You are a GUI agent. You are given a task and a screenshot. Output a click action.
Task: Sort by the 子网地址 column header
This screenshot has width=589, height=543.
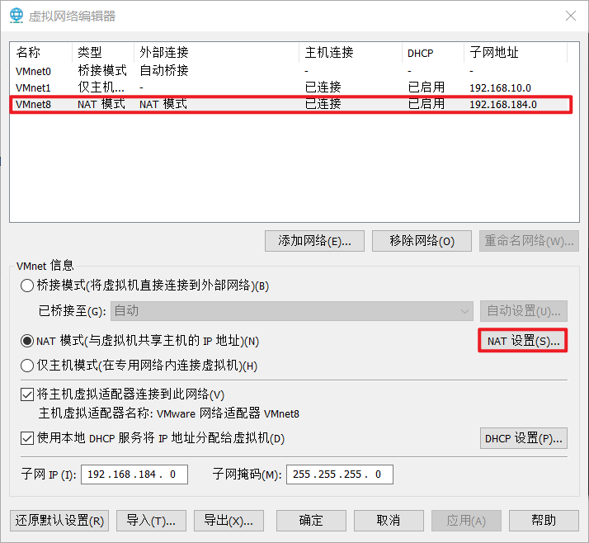click(x=516, y=52)
